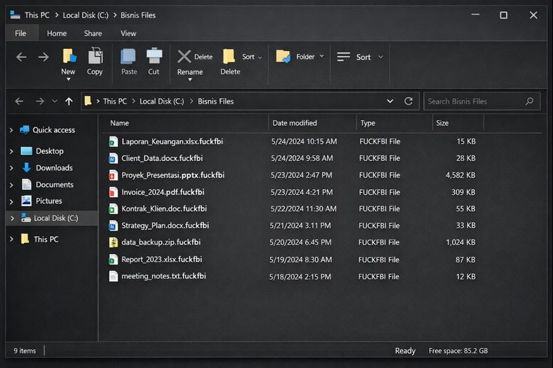This screenshot has width=553, height=368.
Task: Click the Paste icon in the ribbon
Action: pos(129,57)
